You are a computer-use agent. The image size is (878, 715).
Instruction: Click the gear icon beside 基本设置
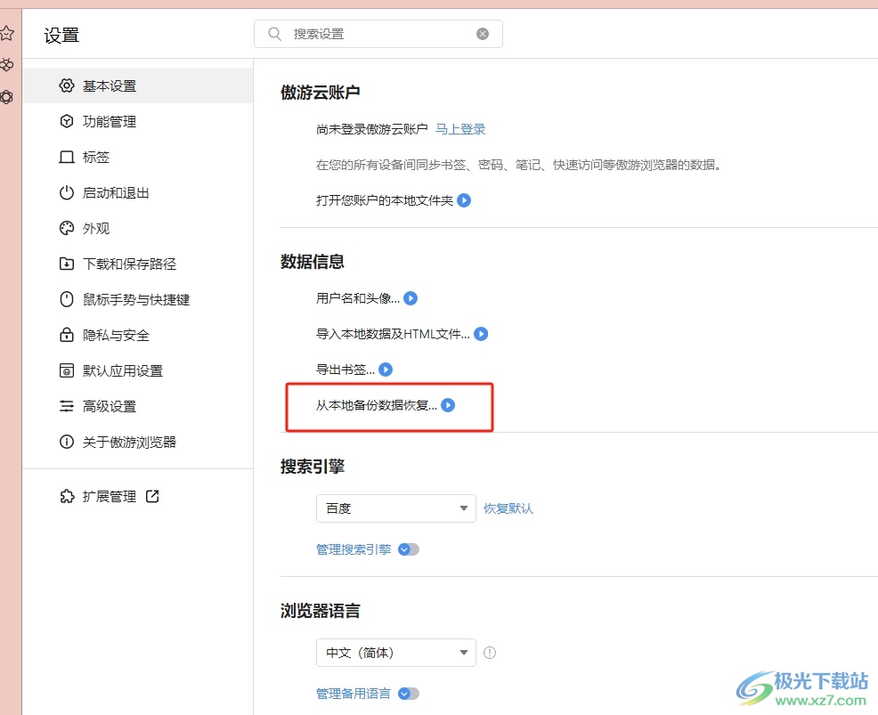pyautogui.click(x=67, y=85)
